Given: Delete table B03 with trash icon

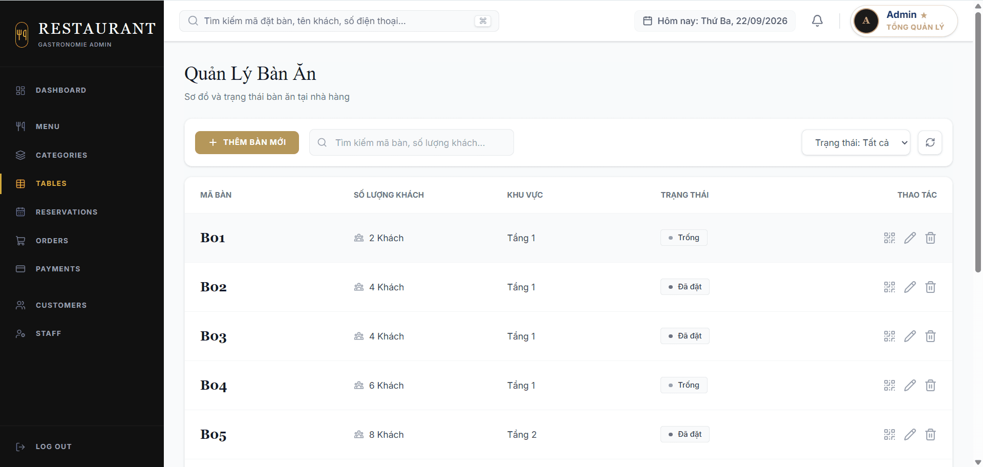Looking at the screenshot, I should 930,336.
